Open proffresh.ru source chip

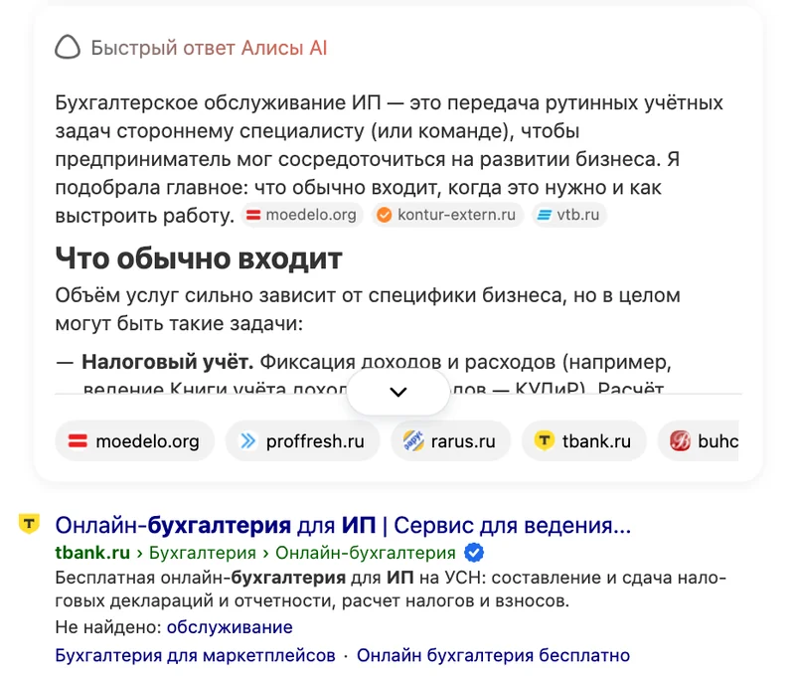pos(302,441)
